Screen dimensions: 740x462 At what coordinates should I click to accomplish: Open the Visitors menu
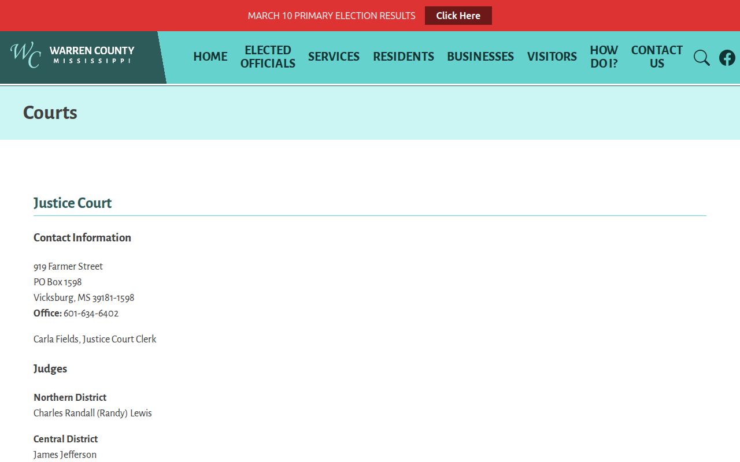pos(552,57)
